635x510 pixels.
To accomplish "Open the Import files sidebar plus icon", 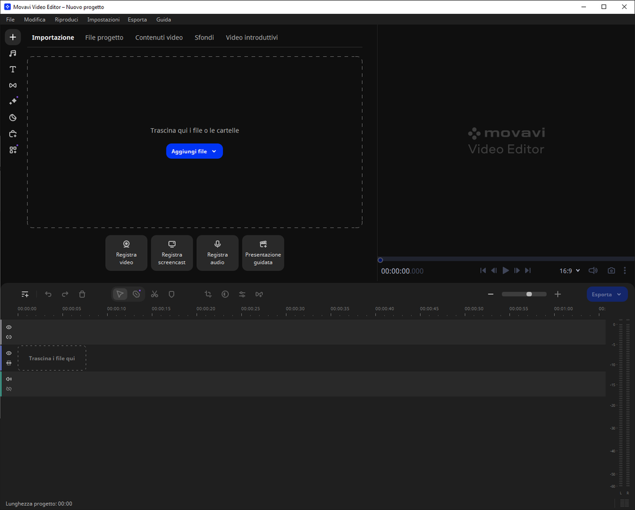I will click(13, 37).
